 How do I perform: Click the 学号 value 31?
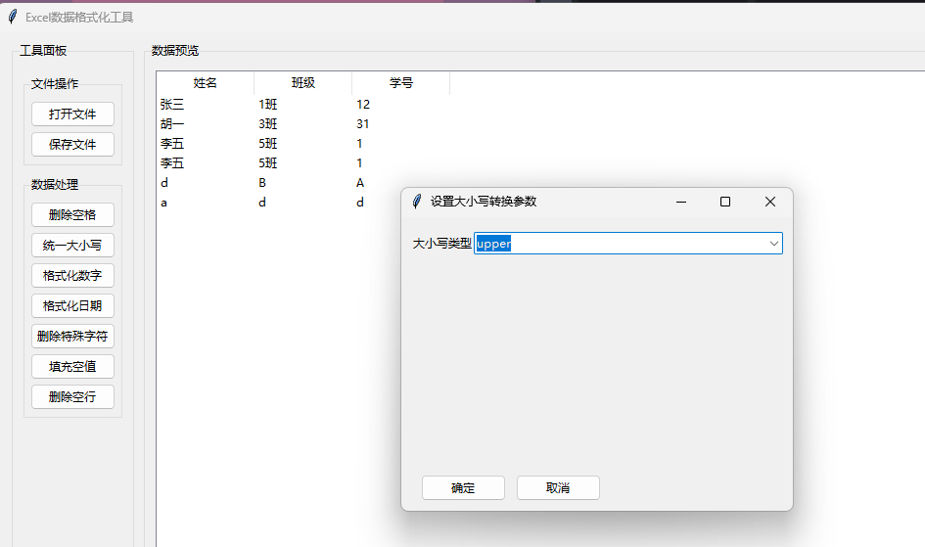click(x=363, y=123)
